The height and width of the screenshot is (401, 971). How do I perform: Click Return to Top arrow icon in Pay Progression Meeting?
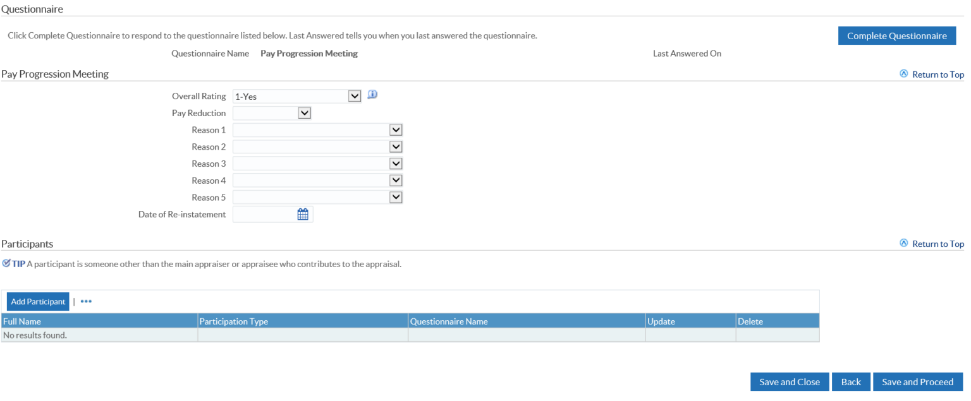pos(903,74)
